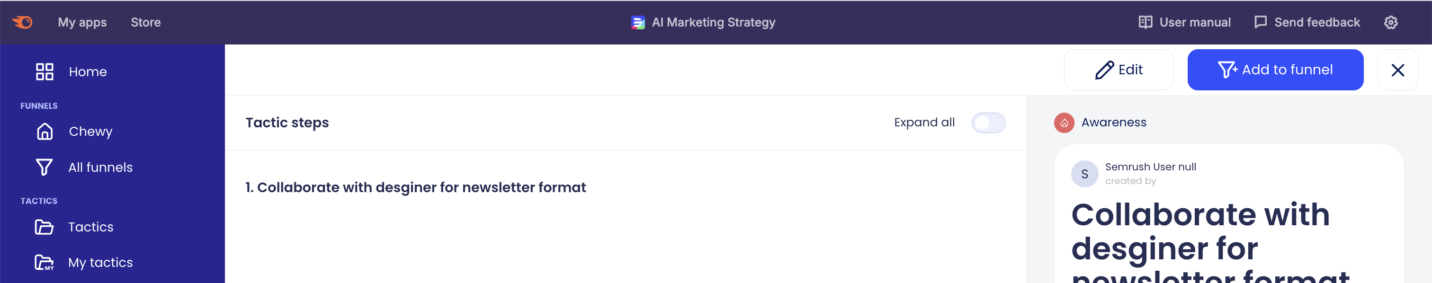Click the Semrush flame logo icon
Viewport: 1432px width, 283px height.
tap(22, 22)
